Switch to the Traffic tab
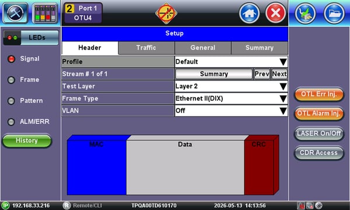Screen dimensions: 350x210 click(146, 48)
